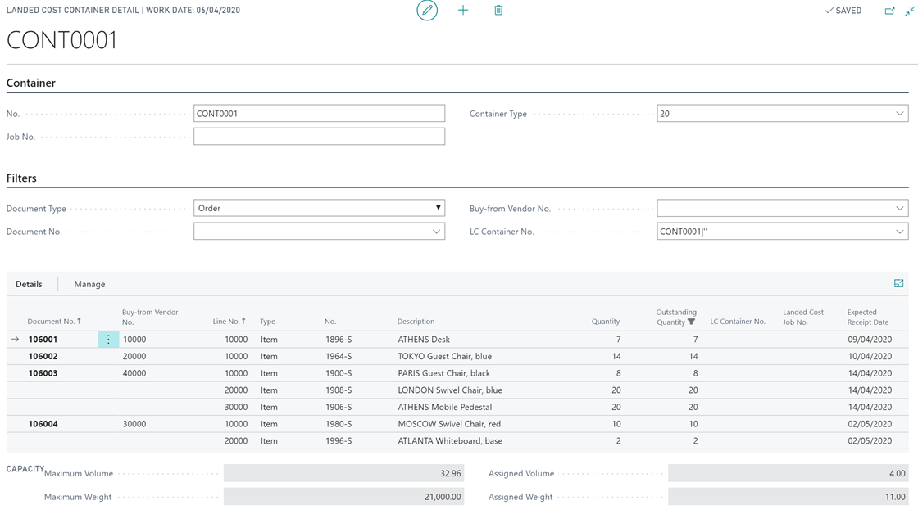The height and width of the screenshot is (514, 918).
Task: Click the trash delete icon
Action: pyautogui.click(x=498, y=11)
